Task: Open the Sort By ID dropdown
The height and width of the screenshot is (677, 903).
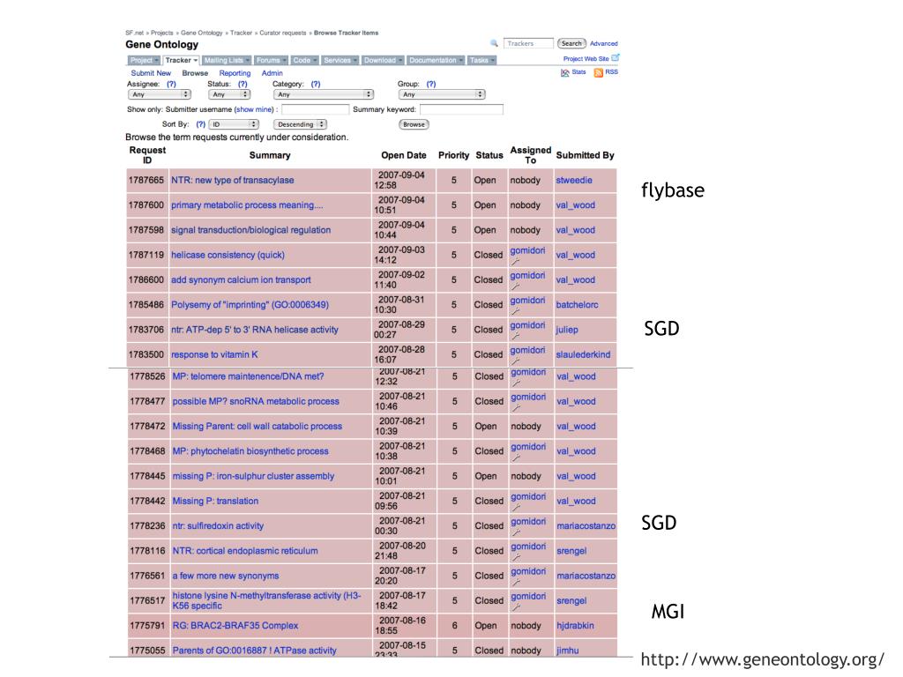Action: pyautogui.click(x=234, y=124)
